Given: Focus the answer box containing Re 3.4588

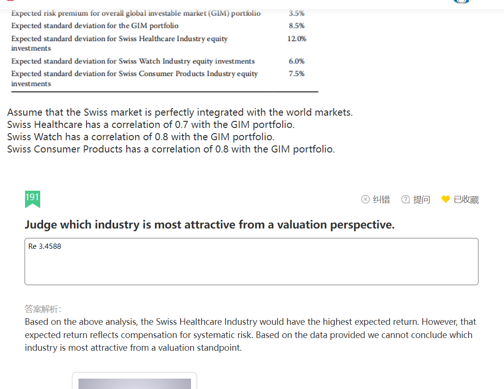Looking at the screenshot, I should pos(252,262).
